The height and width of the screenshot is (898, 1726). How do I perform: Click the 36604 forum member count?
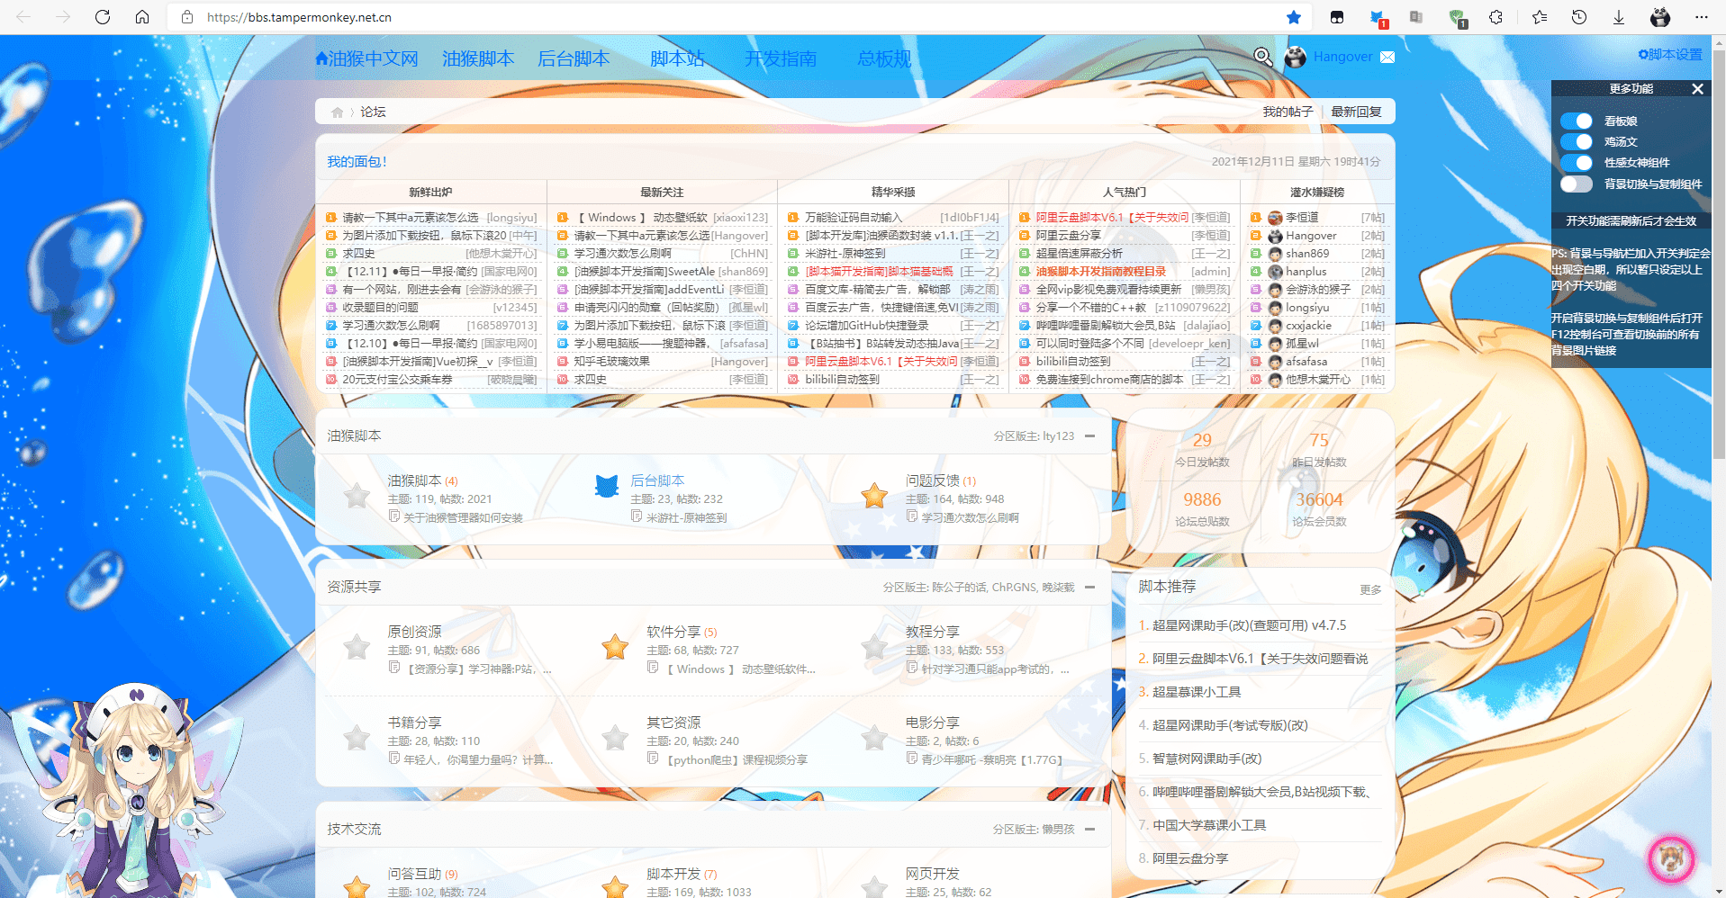point(1319,499)
